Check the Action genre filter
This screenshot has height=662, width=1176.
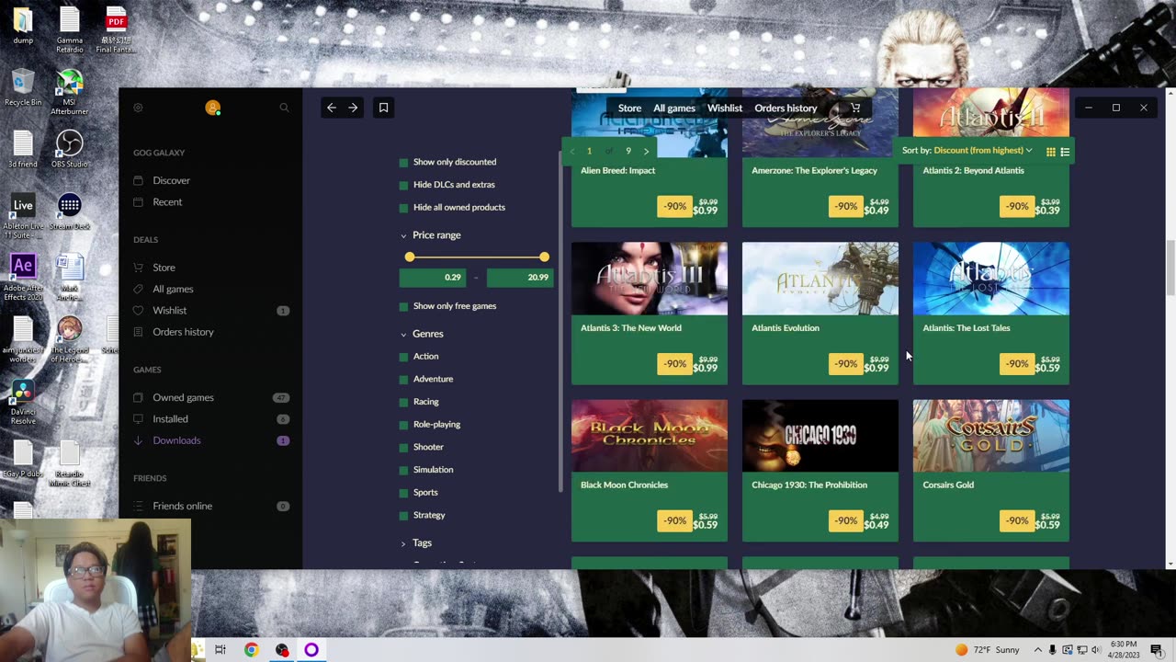[403, 357]
